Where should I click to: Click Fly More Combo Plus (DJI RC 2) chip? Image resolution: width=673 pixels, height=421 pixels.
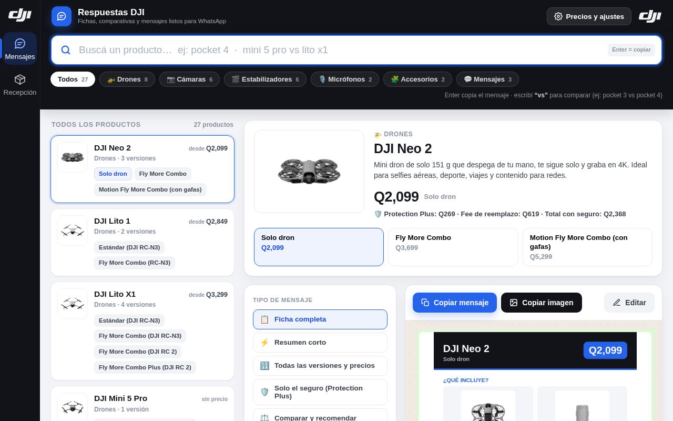pos(145,367)
